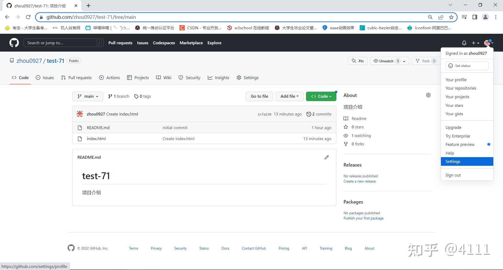Screen dimensions: 503x270
Task: Open the Add file dropdown
Action: click(x=289, y=96)
